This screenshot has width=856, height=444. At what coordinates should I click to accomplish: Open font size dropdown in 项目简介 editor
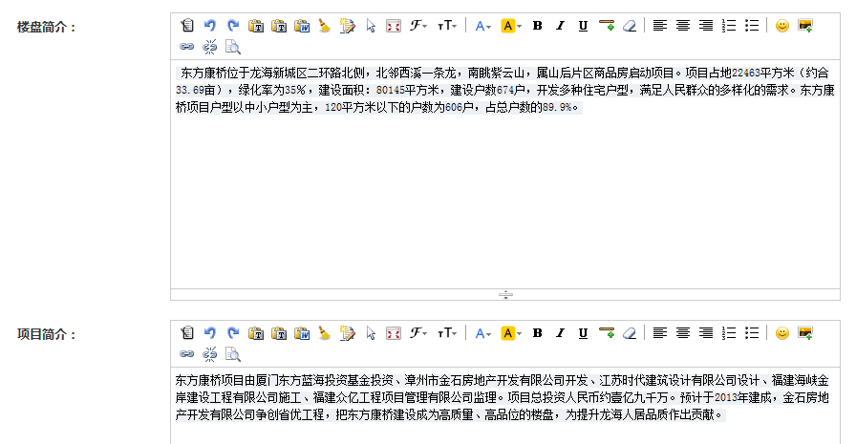pos(446,333)
